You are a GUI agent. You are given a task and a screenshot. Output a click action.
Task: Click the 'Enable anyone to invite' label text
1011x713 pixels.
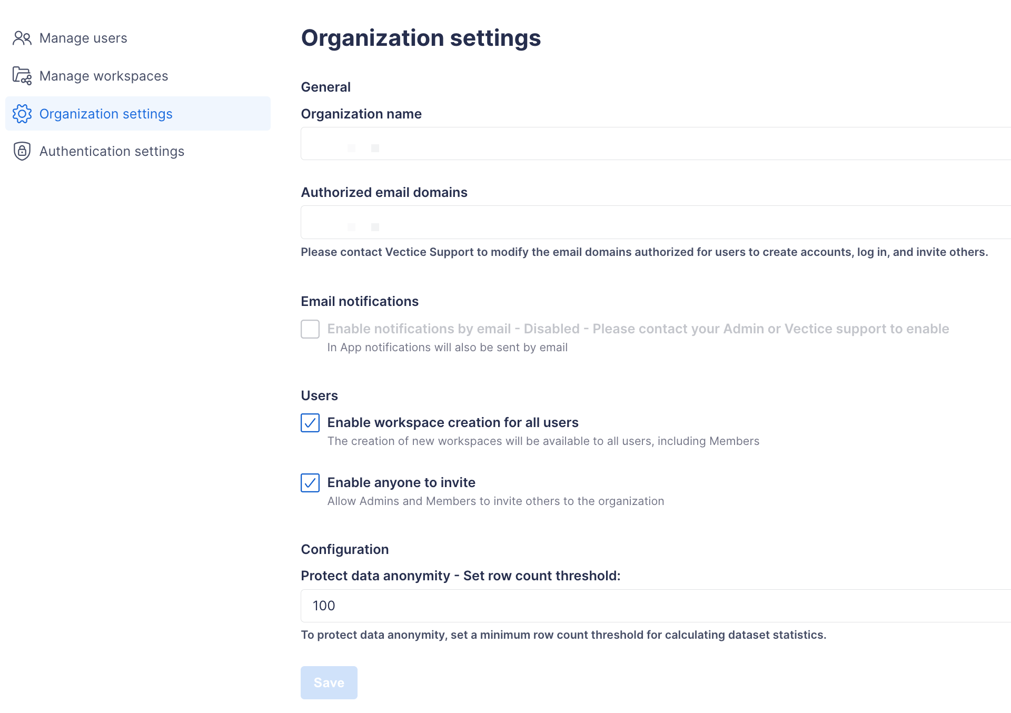[x=401, y=483]
